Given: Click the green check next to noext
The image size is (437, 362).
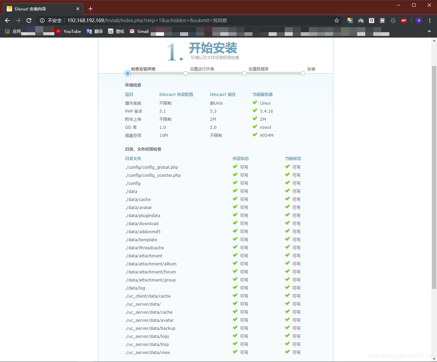Looking at the screenshot, I should [x=255, y=127].
